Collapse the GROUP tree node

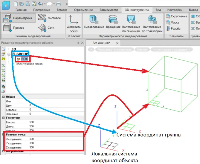[9, 54]
